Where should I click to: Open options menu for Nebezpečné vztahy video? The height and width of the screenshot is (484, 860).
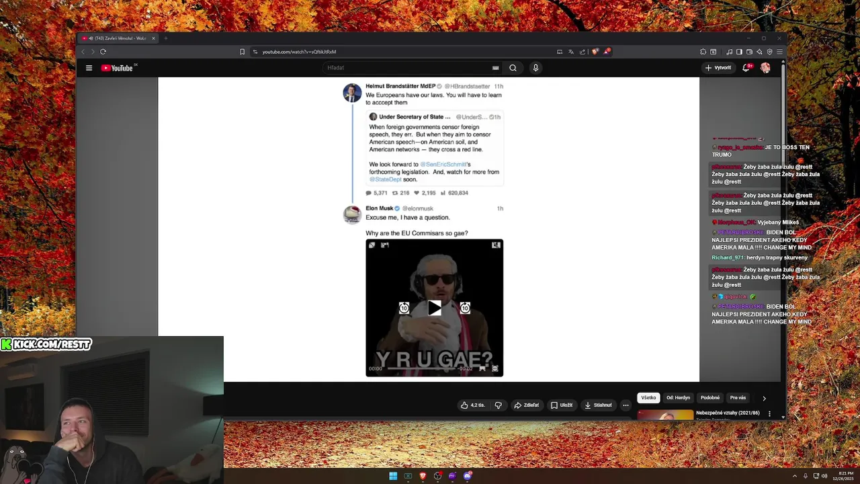[x=769, y=413]
